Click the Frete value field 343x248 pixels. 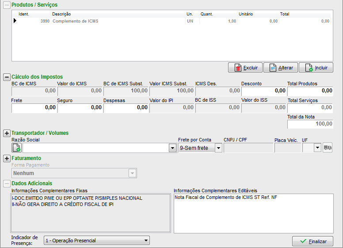(x=34, y=107)
